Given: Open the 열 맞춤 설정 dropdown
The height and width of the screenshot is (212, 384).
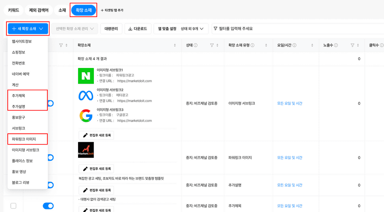Looking at the screenshot, I should (x=181, y=29).
